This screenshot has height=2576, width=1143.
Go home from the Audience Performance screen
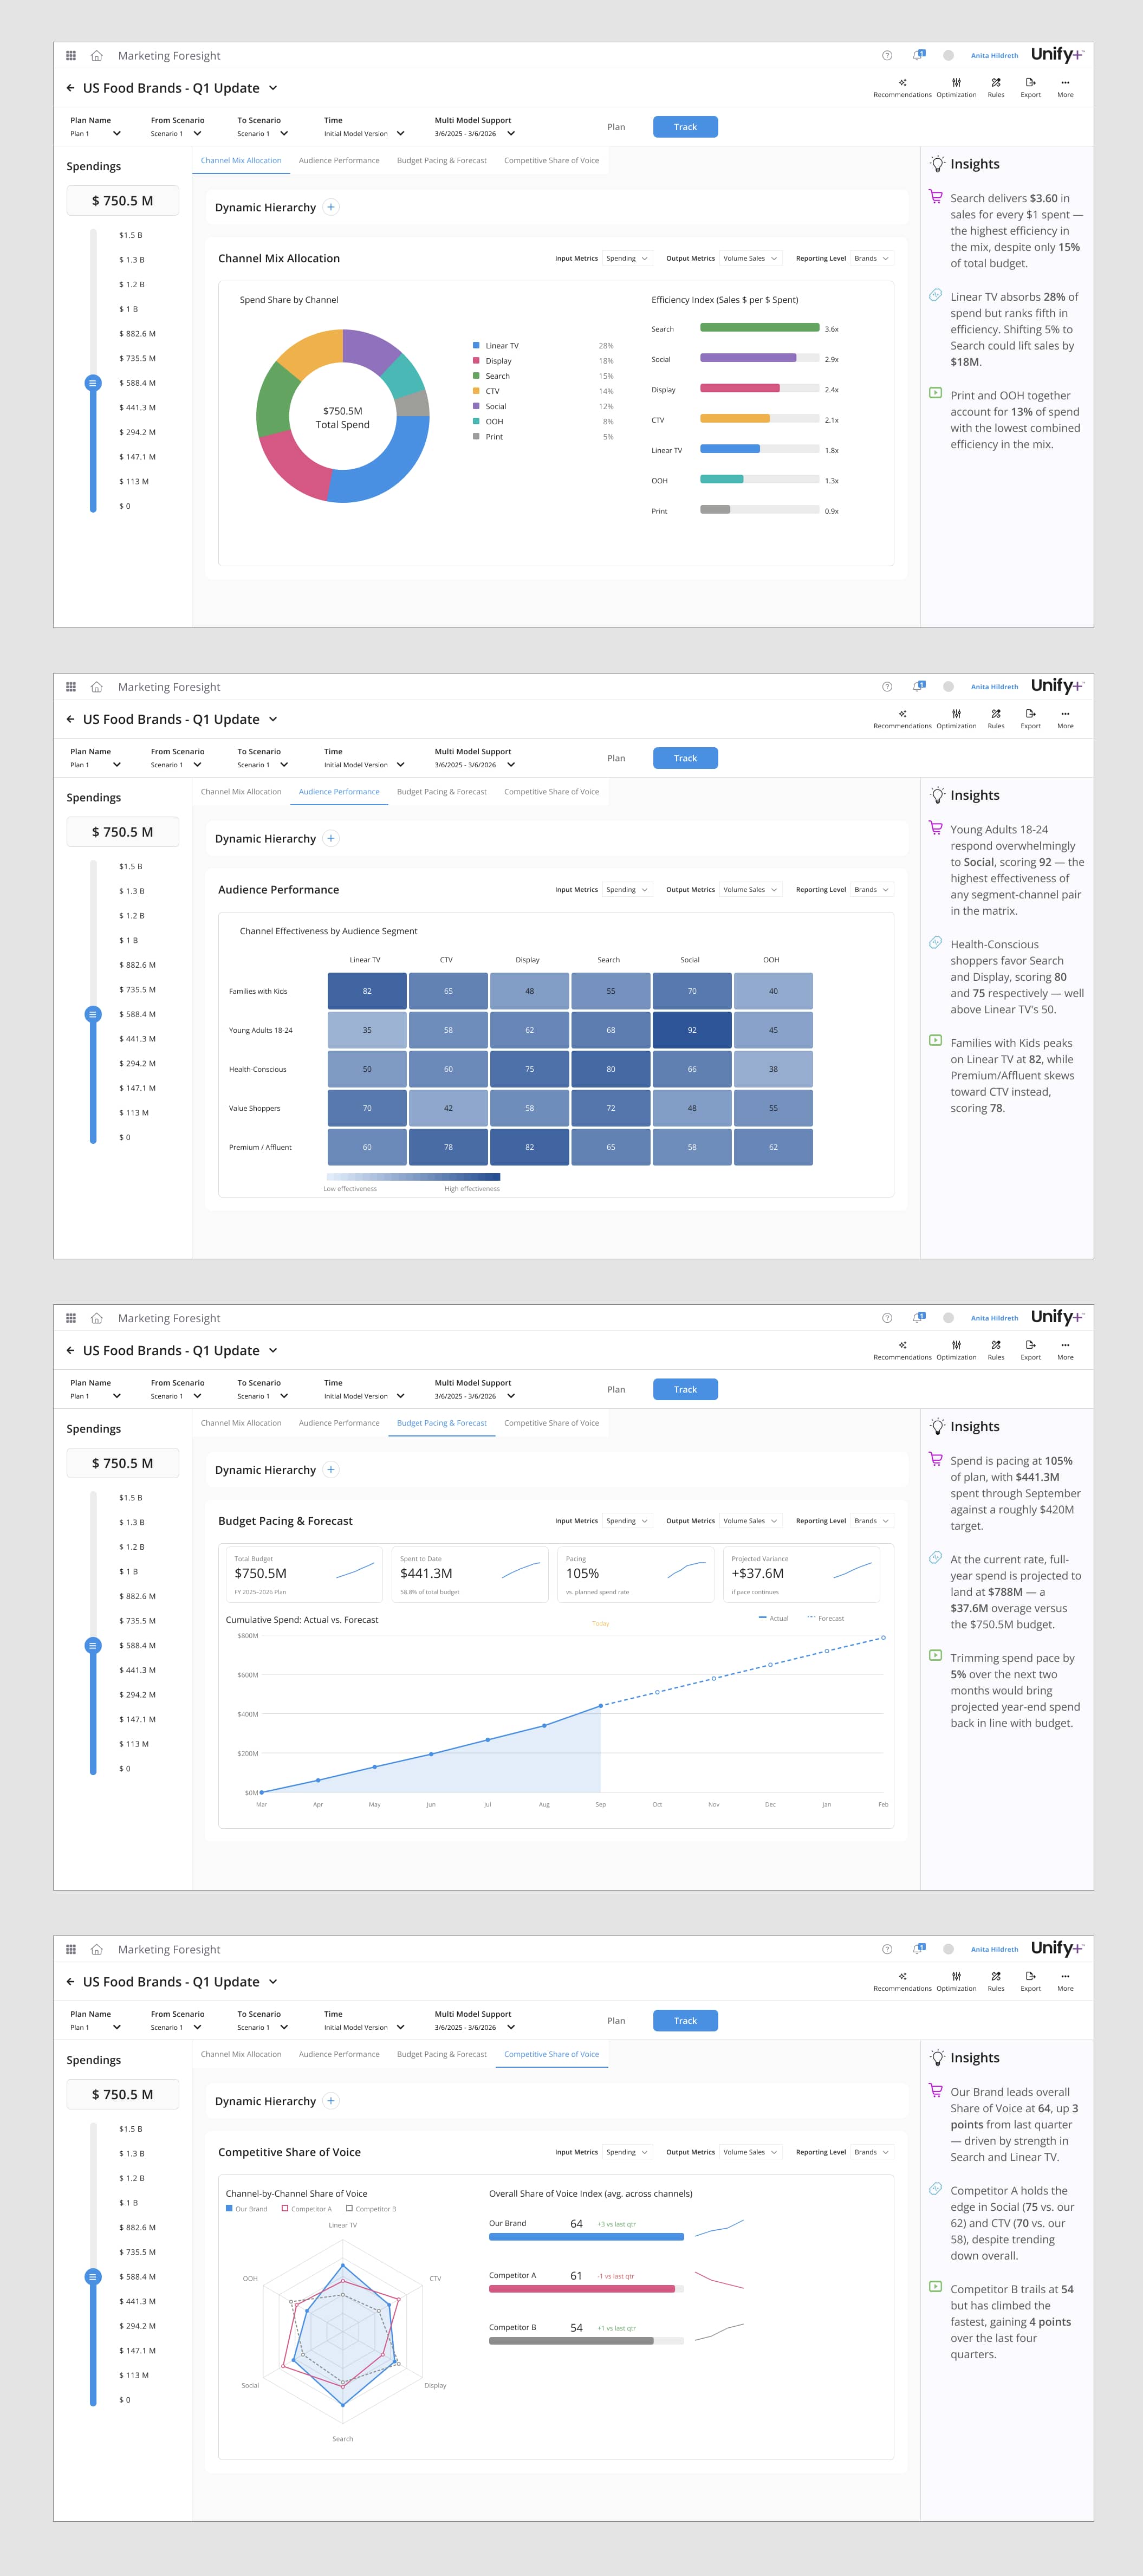click(97, 687)
